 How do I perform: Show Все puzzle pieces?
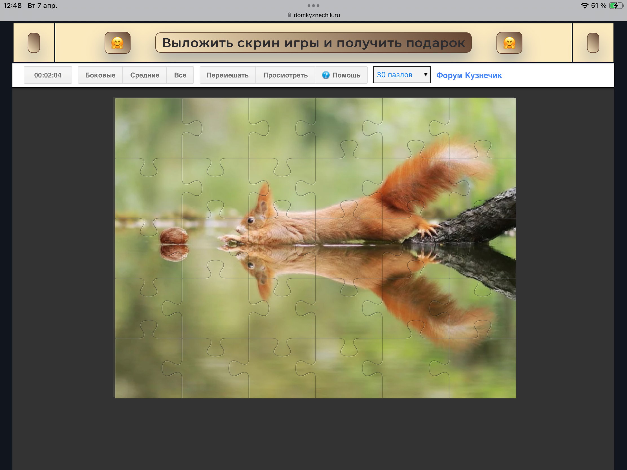[180, 75]
